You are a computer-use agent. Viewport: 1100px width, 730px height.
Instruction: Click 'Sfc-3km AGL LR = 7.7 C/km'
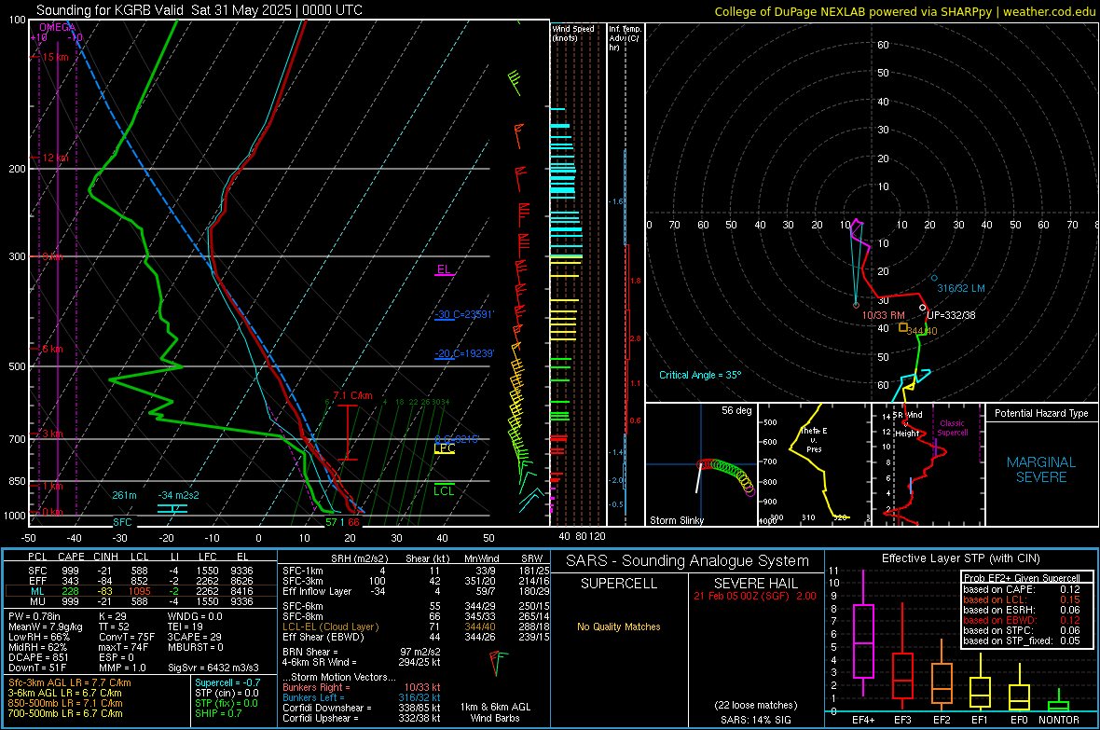click(70, 682)
